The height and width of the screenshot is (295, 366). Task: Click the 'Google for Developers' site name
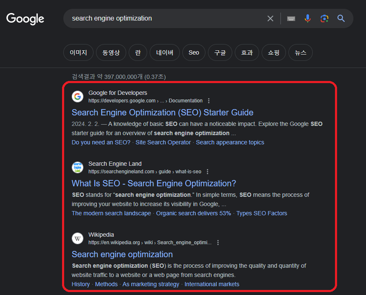click(118, 93)
